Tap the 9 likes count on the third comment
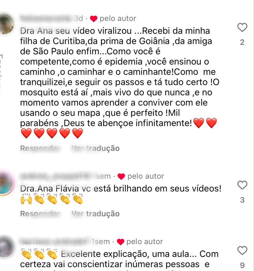 pos(242,265)
